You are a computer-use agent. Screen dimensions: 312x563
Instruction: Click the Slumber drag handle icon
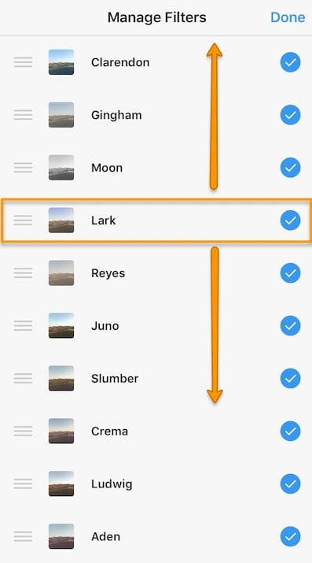click(24, 379)
